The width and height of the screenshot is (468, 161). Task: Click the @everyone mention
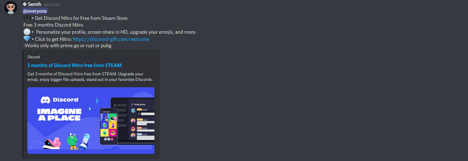(x=35, y=11)
